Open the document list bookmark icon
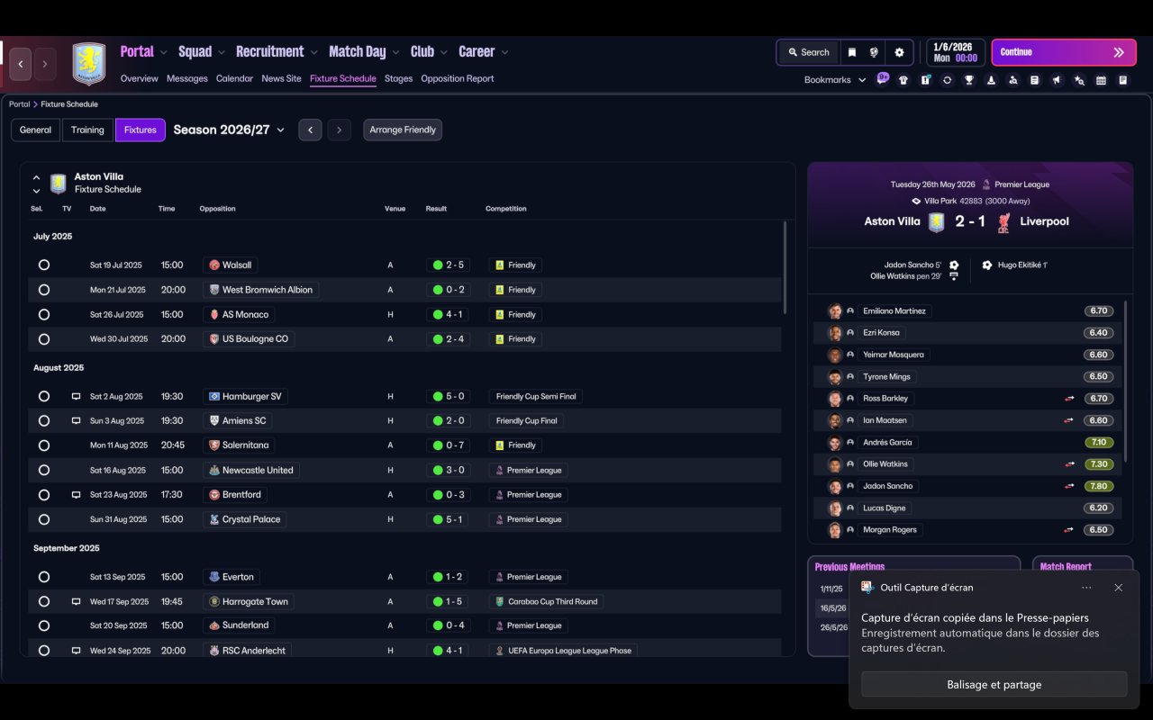The height and width of the screenshot is (720, 1153). pos(1035,80)
